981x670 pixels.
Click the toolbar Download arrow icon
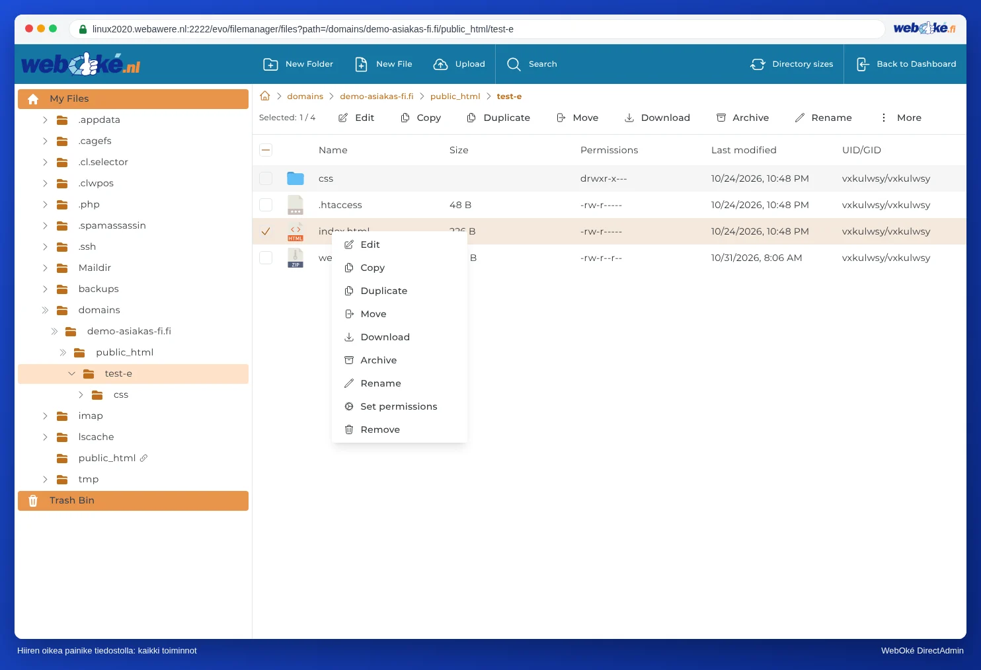(x=629, y=118)
